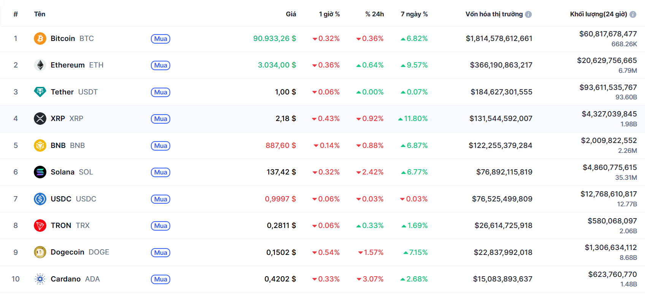Click the Cardano logo icon
This screenshot has width=645, height=294.
(40, 279)
